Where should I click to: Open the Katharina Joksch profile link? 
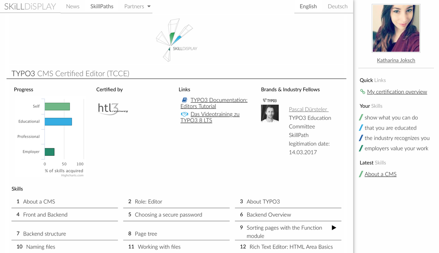(x=396, y=60)
